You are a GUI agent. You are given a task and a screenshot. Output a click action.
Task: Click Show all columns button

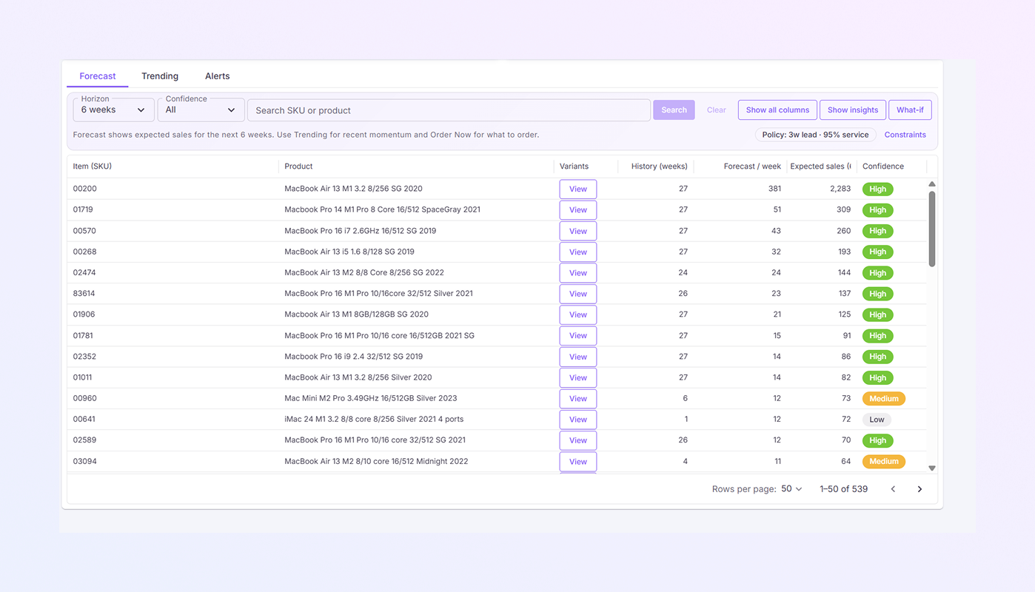[x=777, y=110]
